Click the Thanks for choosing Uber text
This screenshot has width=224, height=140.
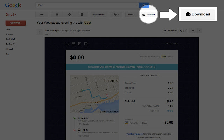156,57
